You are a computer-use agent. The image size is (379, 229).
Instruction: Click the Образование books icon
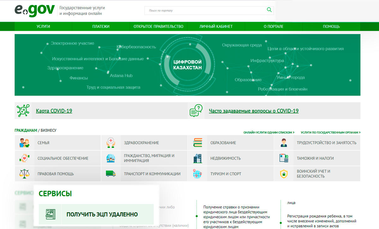pyautogui.click(x=197, y=143)
